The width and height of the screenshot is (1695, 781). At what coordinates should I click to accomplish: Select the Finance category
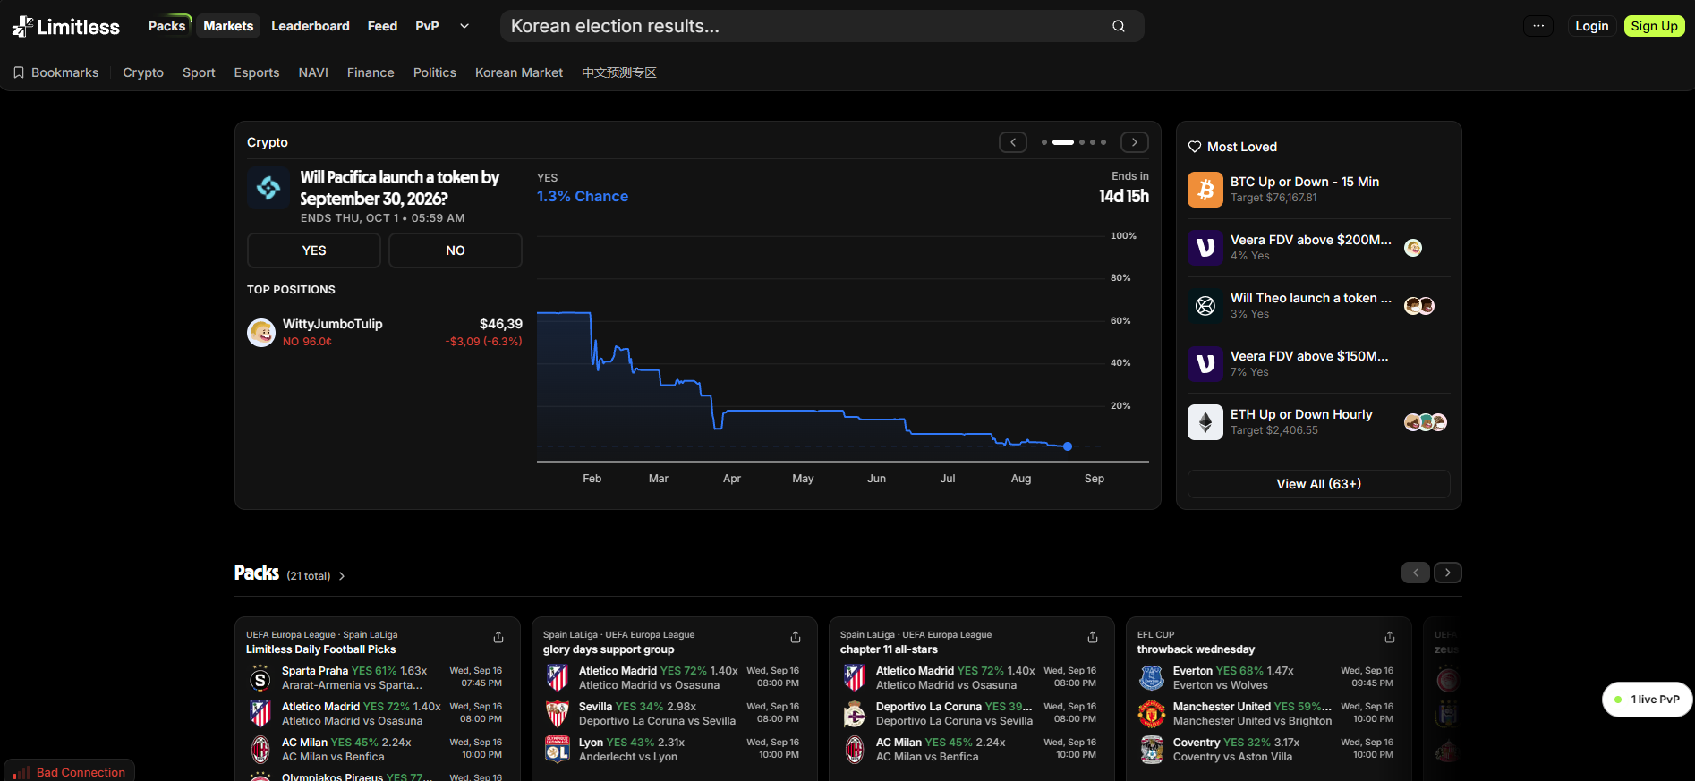371,72
